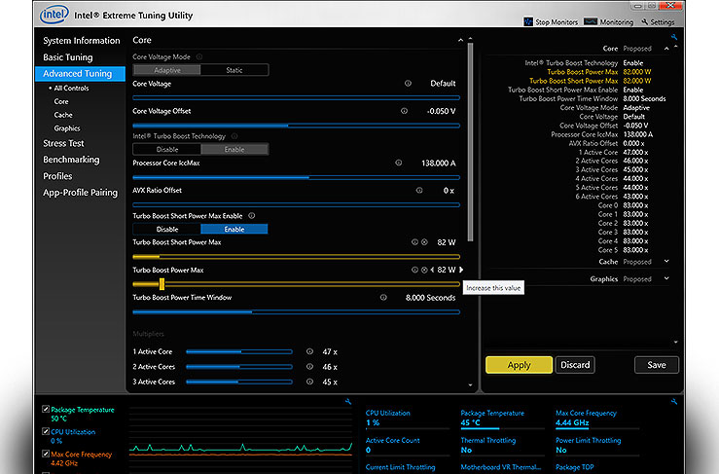The image size is (719, 474).
Task: Click the blue wrench icon above the monitor stats panel
Action: [674, 402]
